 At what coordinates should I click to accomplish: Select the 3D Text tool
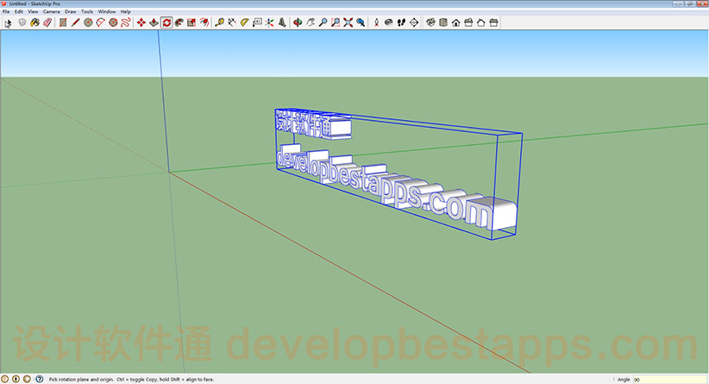click(282, 22)
